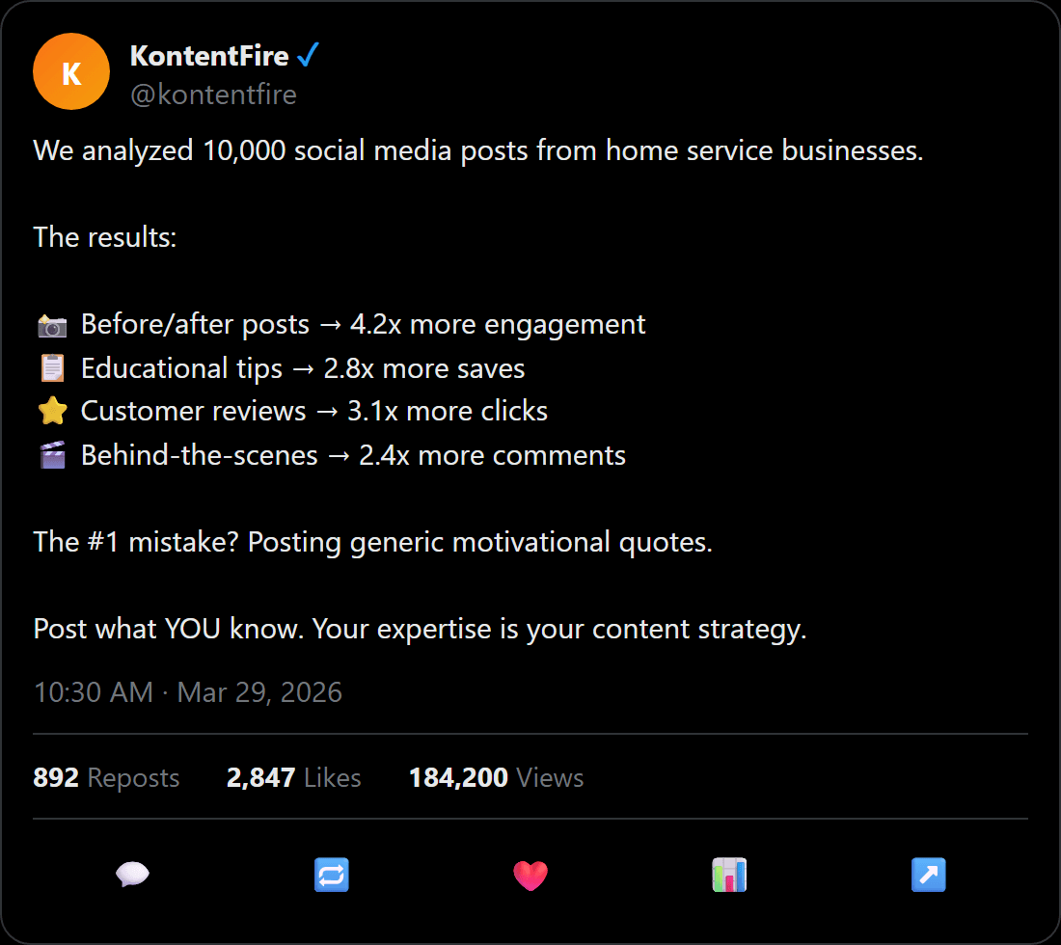Screen dimensions: 1061x945
Task: Click the share arrow icon
Action: tap(928, 875)
